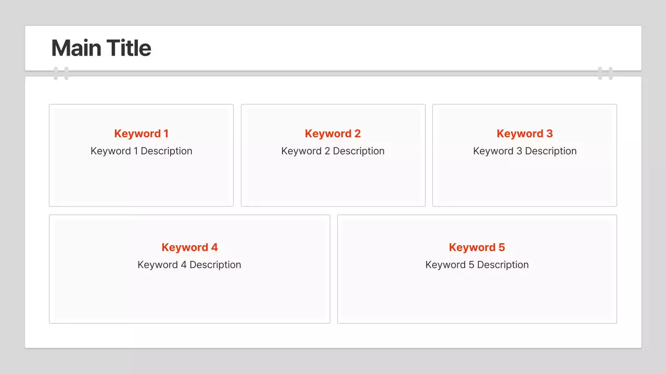This screenshot has width=666, height=374.
Task: Select the Keyword 3 heading
Action: 524,133
